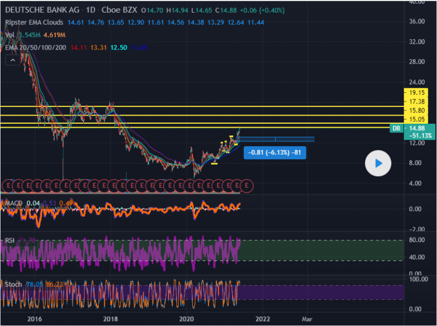Select the Stoch indicator label

(x=13, y=284)
